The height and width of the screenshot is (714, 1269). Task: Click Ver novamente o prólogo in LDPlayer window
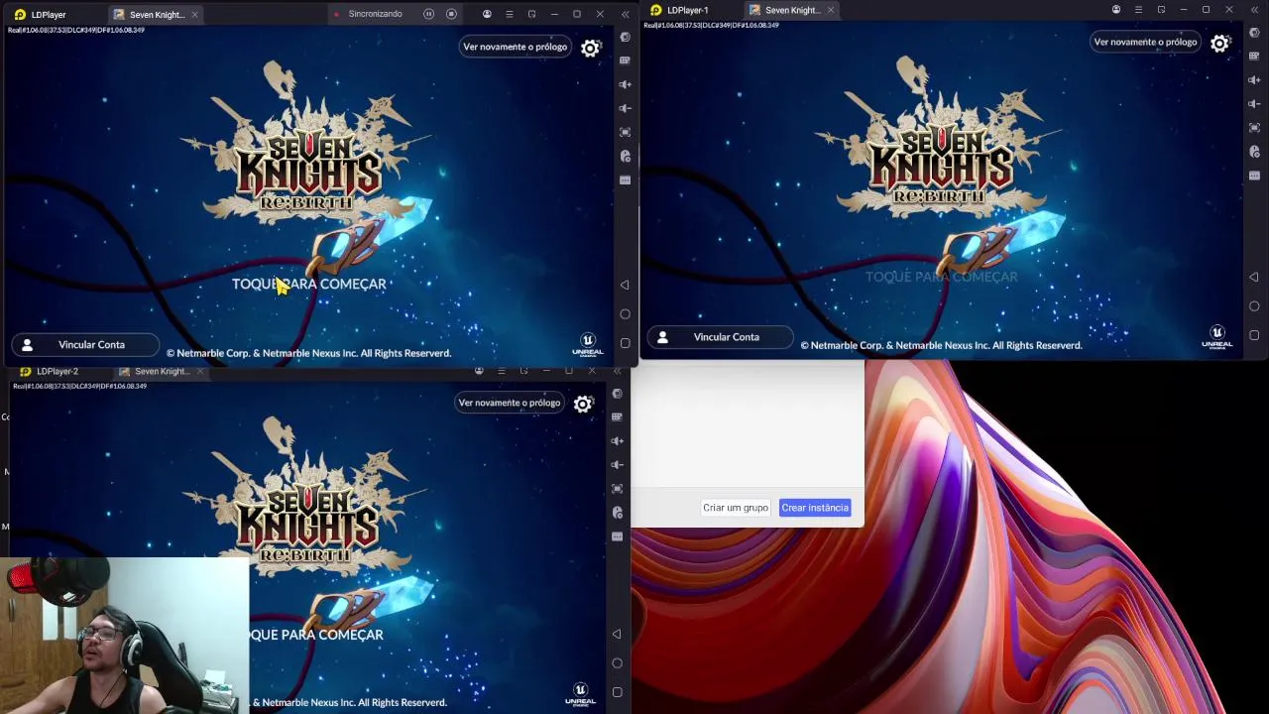(515, 47)
